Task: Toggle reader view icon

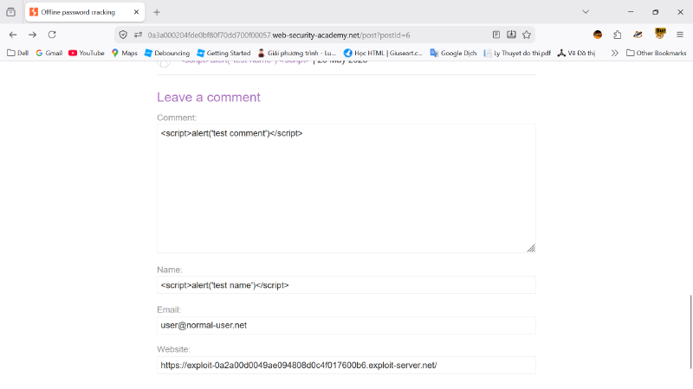Action: [x=495, y=35]
